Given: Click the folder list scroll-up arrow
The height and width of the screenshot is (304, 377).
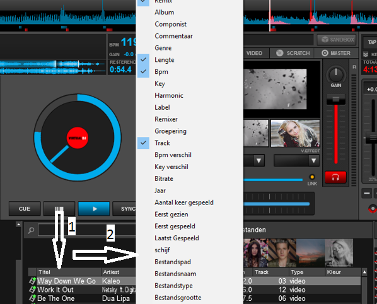Looking at the screenshot, I should tap(18, 224).
